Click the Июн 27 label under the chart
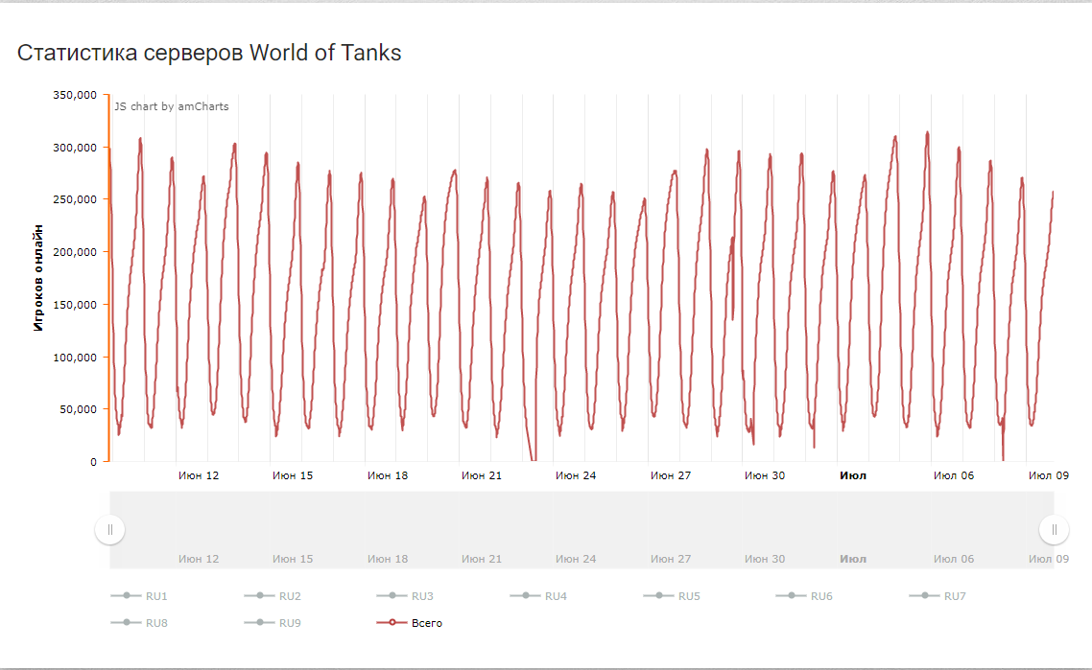The width and height of the screenshot is (1092, 670). click(671, 475)
